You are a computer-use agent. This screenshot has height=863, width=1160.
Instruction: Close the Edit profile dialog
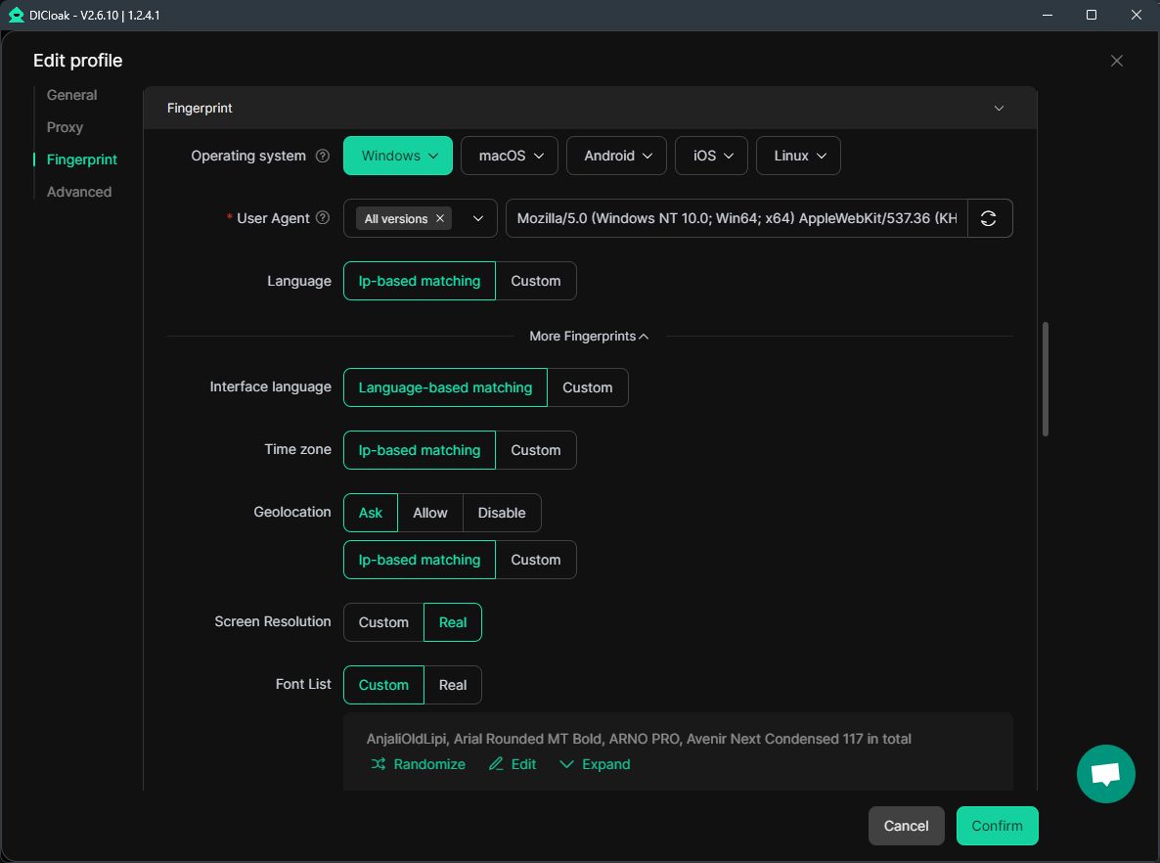click(x=1116, y=61)
